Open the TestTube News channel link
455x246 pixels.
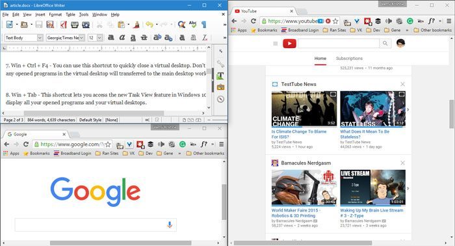[x=298, y=84]
